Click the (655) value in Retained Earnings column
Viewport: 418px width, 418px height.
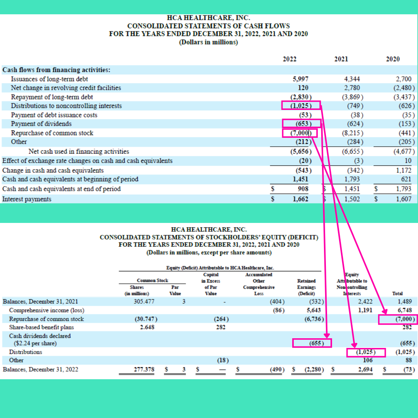(317, 343)
